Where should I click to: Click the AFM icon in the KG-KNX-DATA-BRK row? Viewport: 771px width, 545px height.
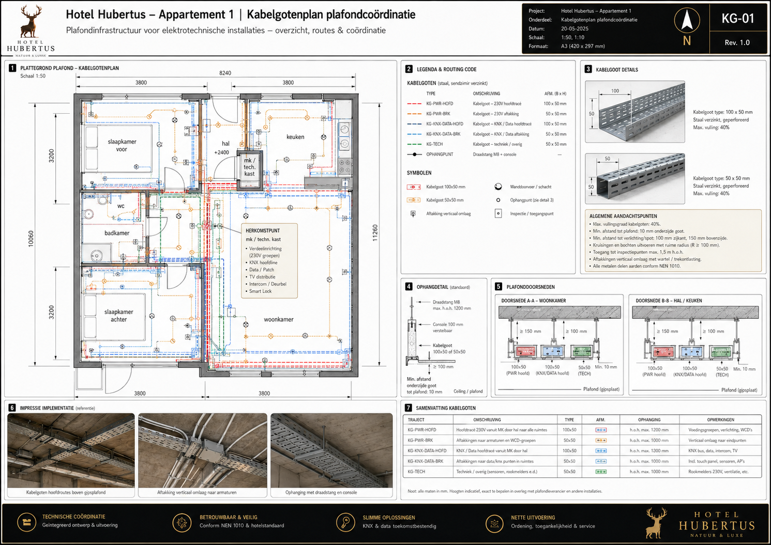[x=600, y=461]
